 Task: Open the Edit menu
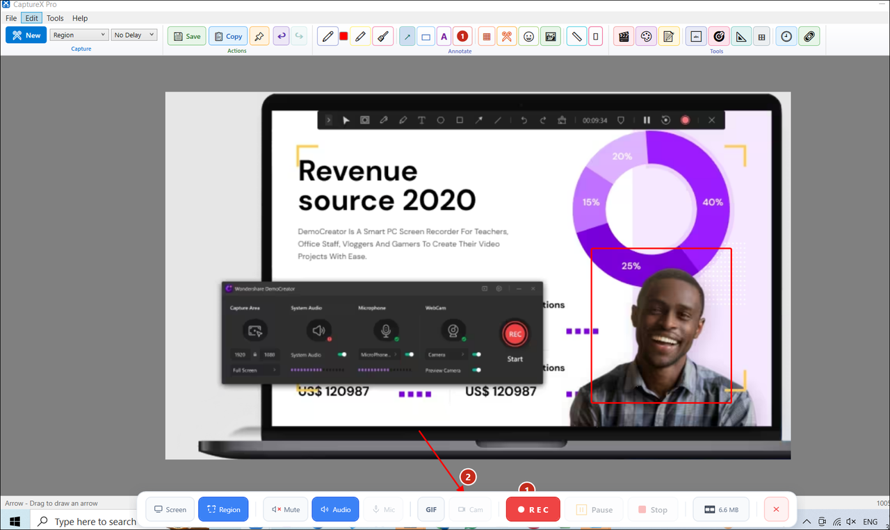click(31, 18)
